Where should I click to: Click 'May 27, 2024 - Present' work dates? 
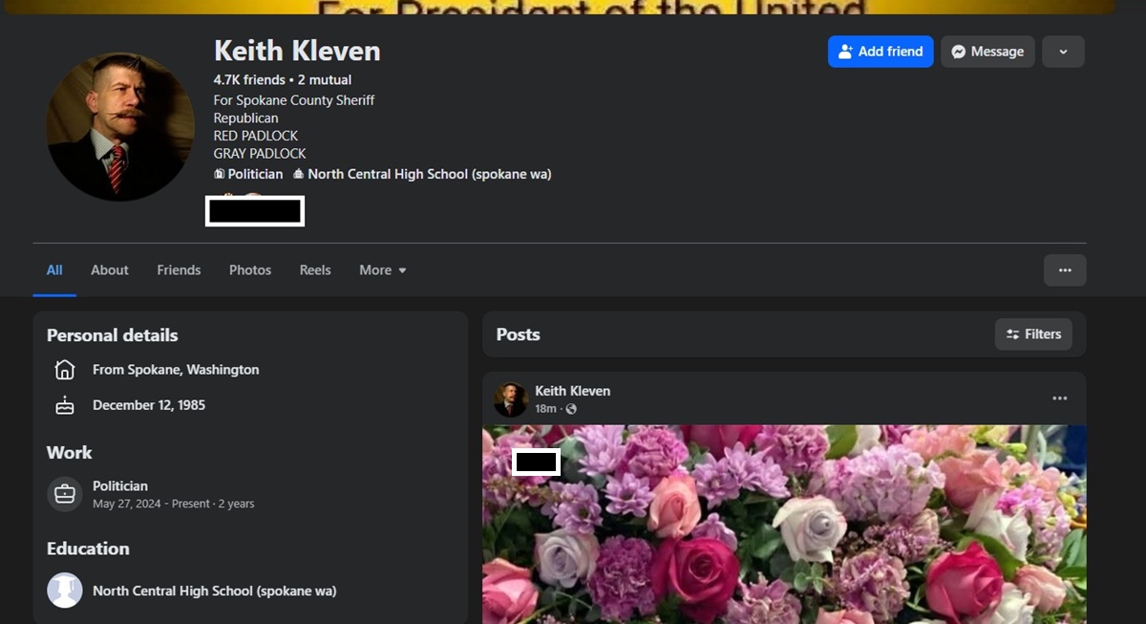click(151, 504)
